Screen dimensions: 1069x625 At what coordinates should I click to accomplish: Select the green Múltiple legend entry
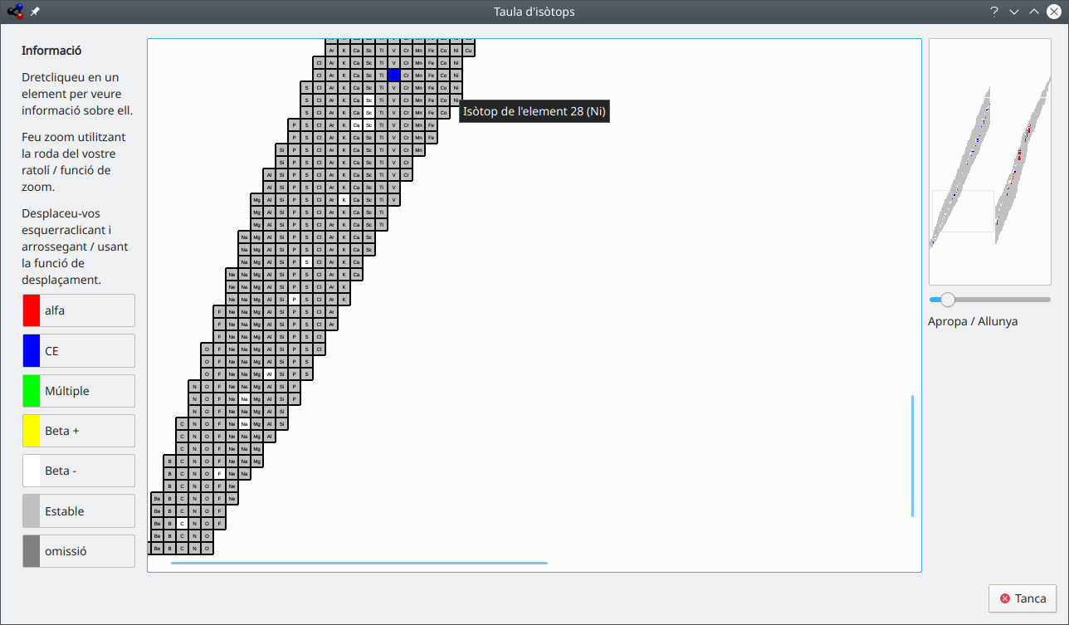[x=79, y=391]
